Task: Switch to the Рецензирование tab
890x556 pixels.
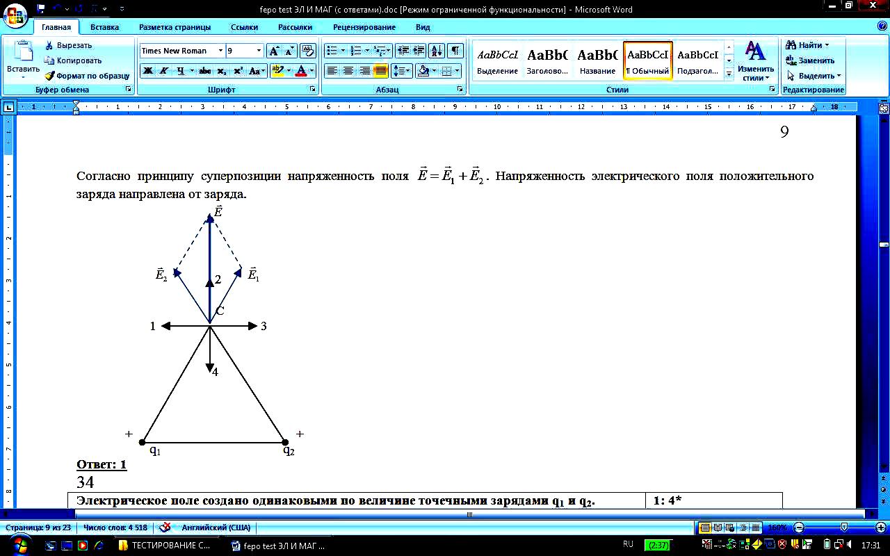Action: click(364, 27)
